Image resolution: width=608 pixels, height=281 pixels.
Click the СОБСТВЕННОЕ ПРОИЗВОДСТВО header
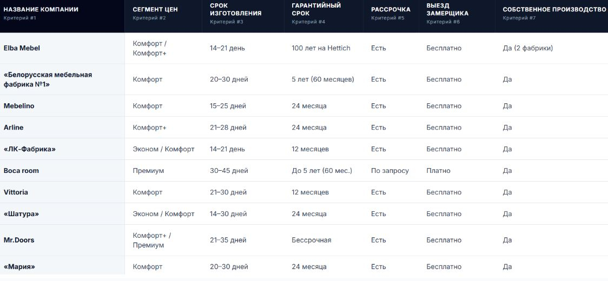pyautogui.click(x=554, y=9)
